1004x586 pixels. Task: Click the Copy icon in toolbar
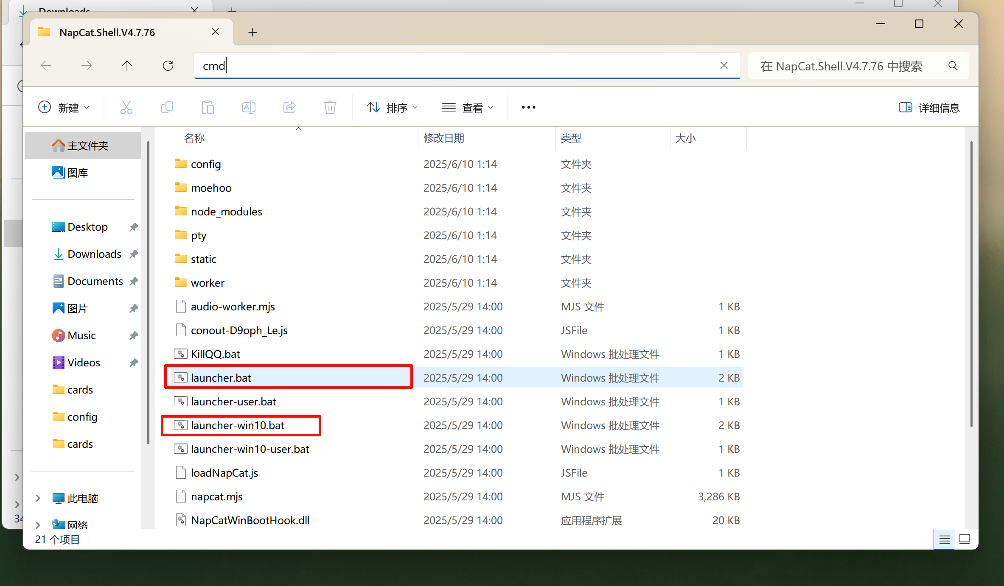coord(167,108)
